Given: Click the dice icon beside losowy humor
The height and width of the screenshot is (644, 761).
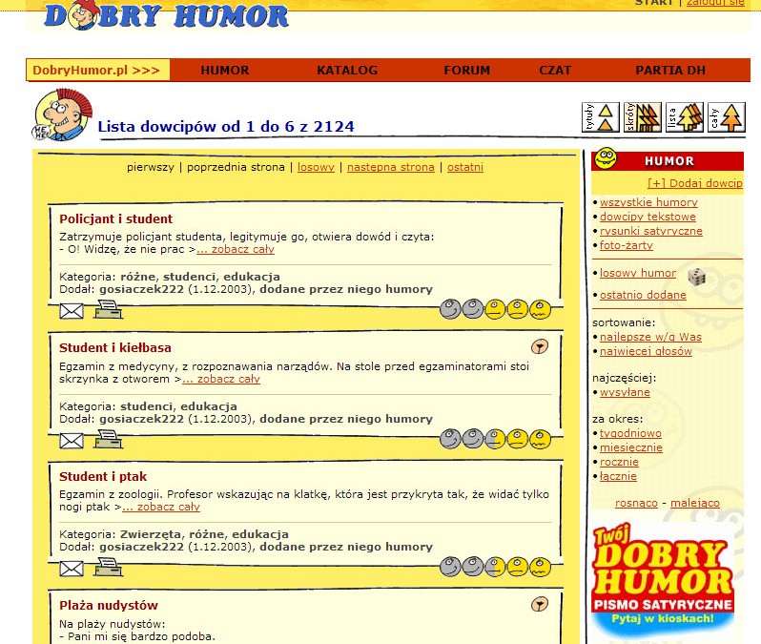Looking at the screenshot, I should 697,277.
